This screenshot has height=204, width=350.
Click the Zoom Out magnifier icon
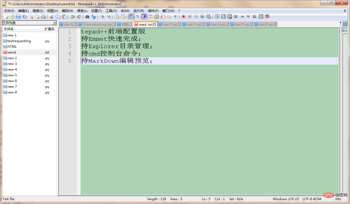click(x=108, y=17)
